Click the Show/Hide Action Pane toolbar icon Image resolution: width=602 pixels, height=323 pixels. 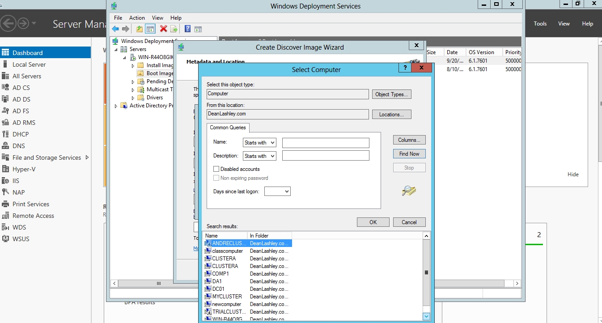(x=198, y=29)
